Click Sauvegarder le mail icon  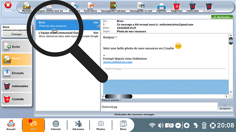tap(141, 7)
